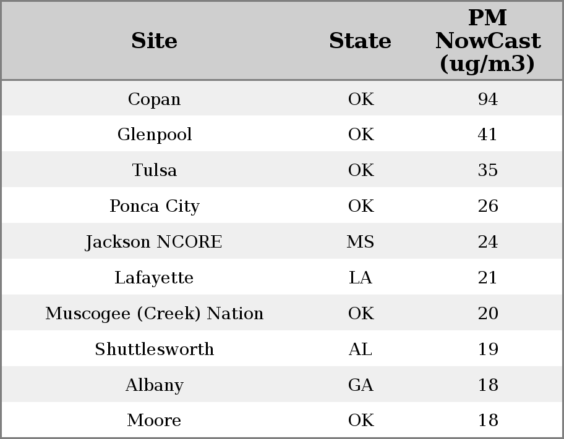
Task: Select the GA state cell
Action: pyautogui.click(x=361, y=385)
